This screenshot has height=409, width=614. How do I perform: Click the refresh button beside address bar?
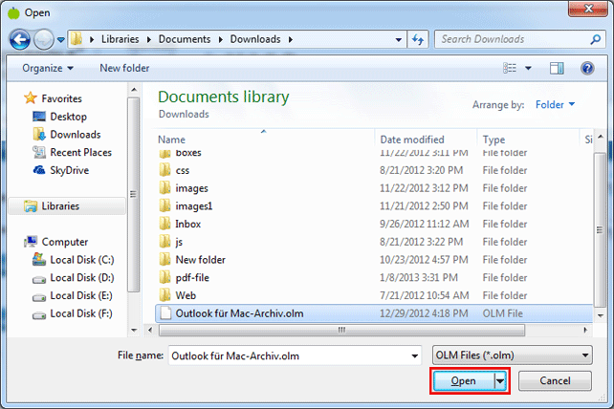coord(418,39)
